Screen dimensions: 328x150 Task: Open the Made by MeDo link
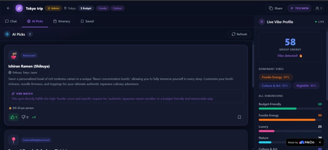[x=301, y=142]
